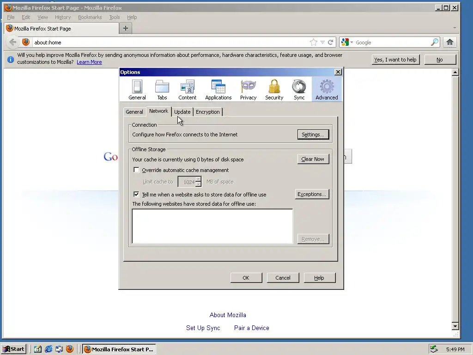Open the History menu

click(63, 17)
